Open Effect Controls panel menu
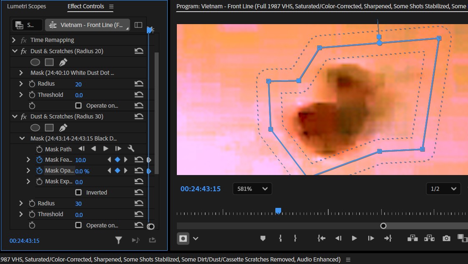The height and width of the screenshot is (264, 468). (111, 7)
